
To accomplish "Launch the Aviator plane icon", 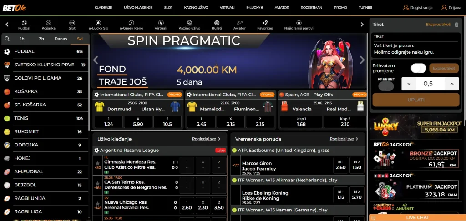I will [x=240, y=23].
